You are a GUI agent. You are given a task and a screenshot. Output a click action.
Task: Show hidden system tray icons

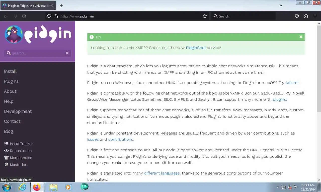pyautogui.click(x=277, y=187)
